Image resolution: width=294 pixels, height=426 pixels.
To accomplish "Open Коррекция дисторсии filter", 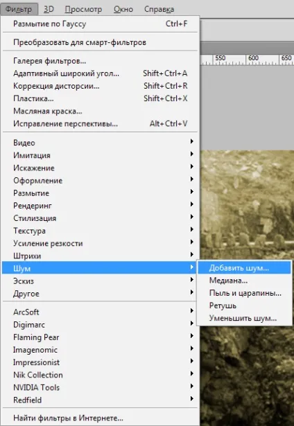I will click(101, 86).
